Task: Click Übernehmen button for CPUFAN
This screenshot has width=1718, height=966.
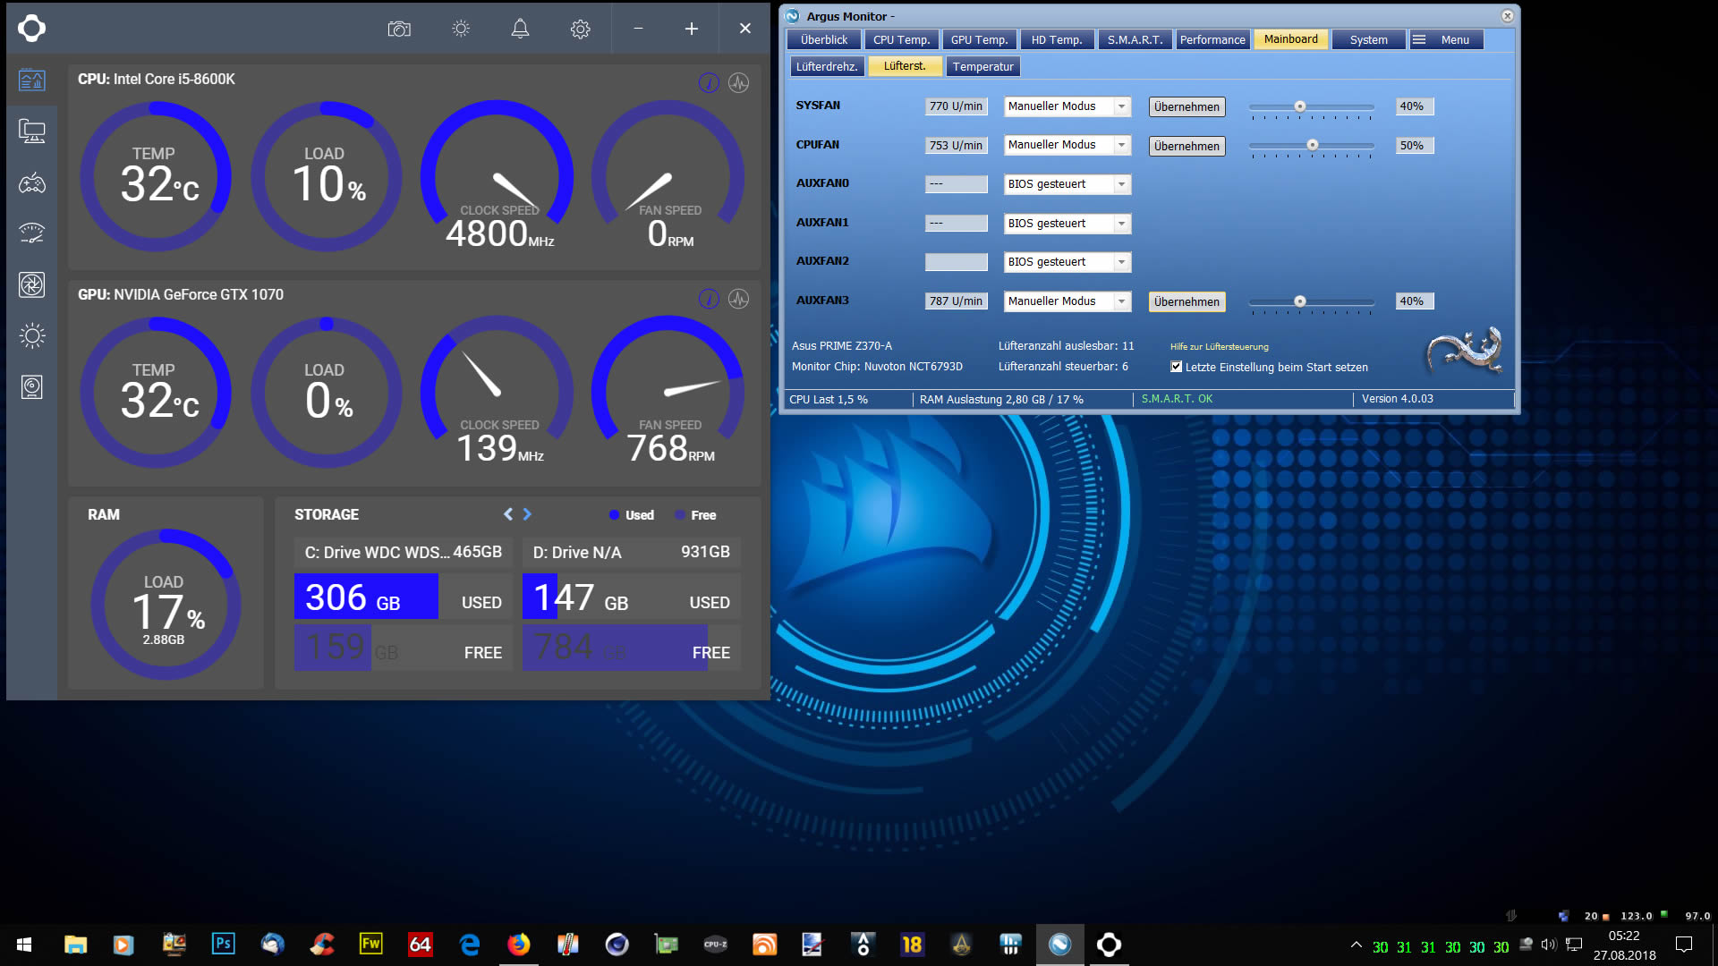Action: pyautogui.click(x=1186, y=146)
